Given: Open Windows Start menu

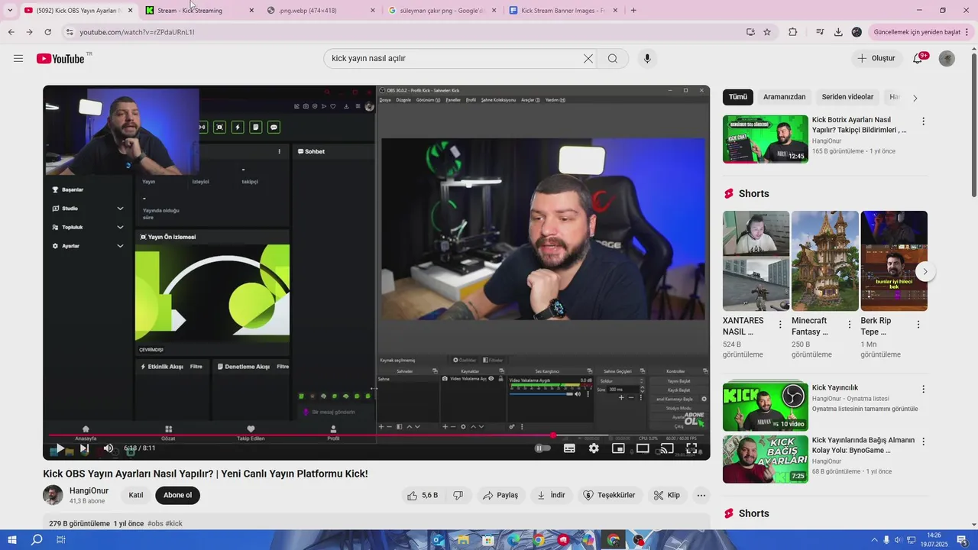Looking at the screenshot, I should [13, 540].
